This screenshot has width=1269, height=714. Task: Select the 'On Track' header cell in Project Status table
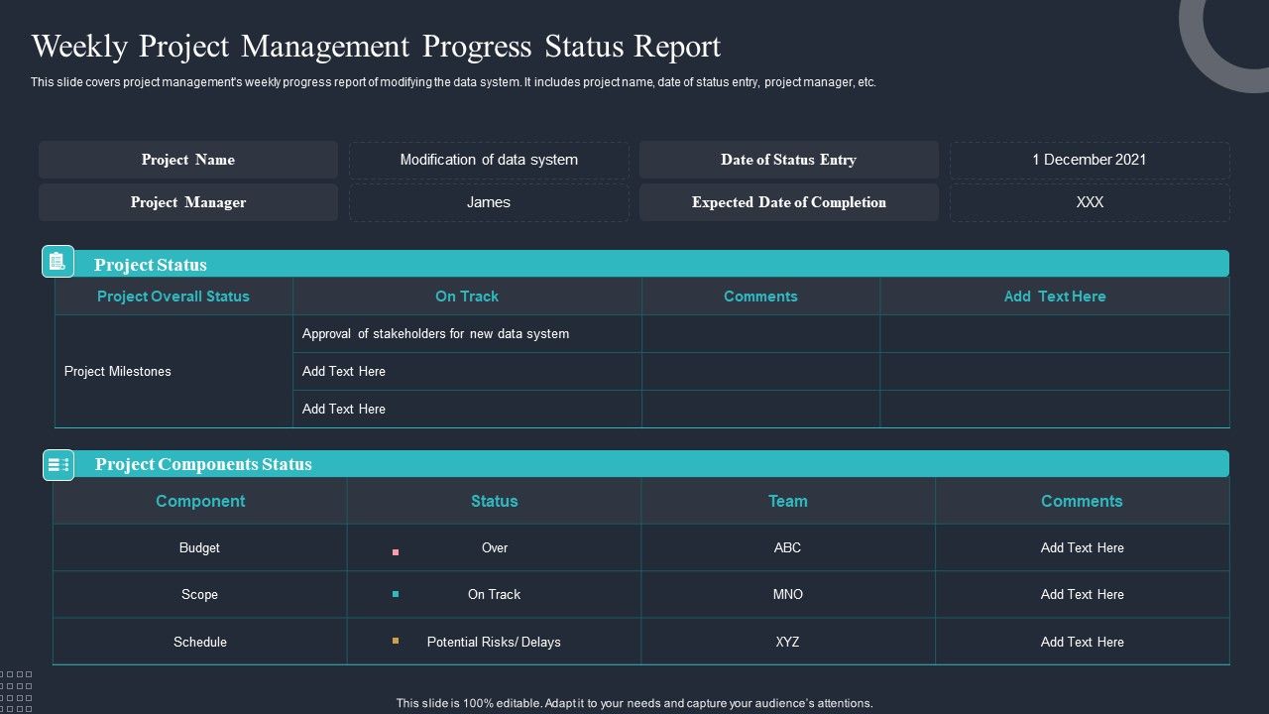[x=467, y=297]
